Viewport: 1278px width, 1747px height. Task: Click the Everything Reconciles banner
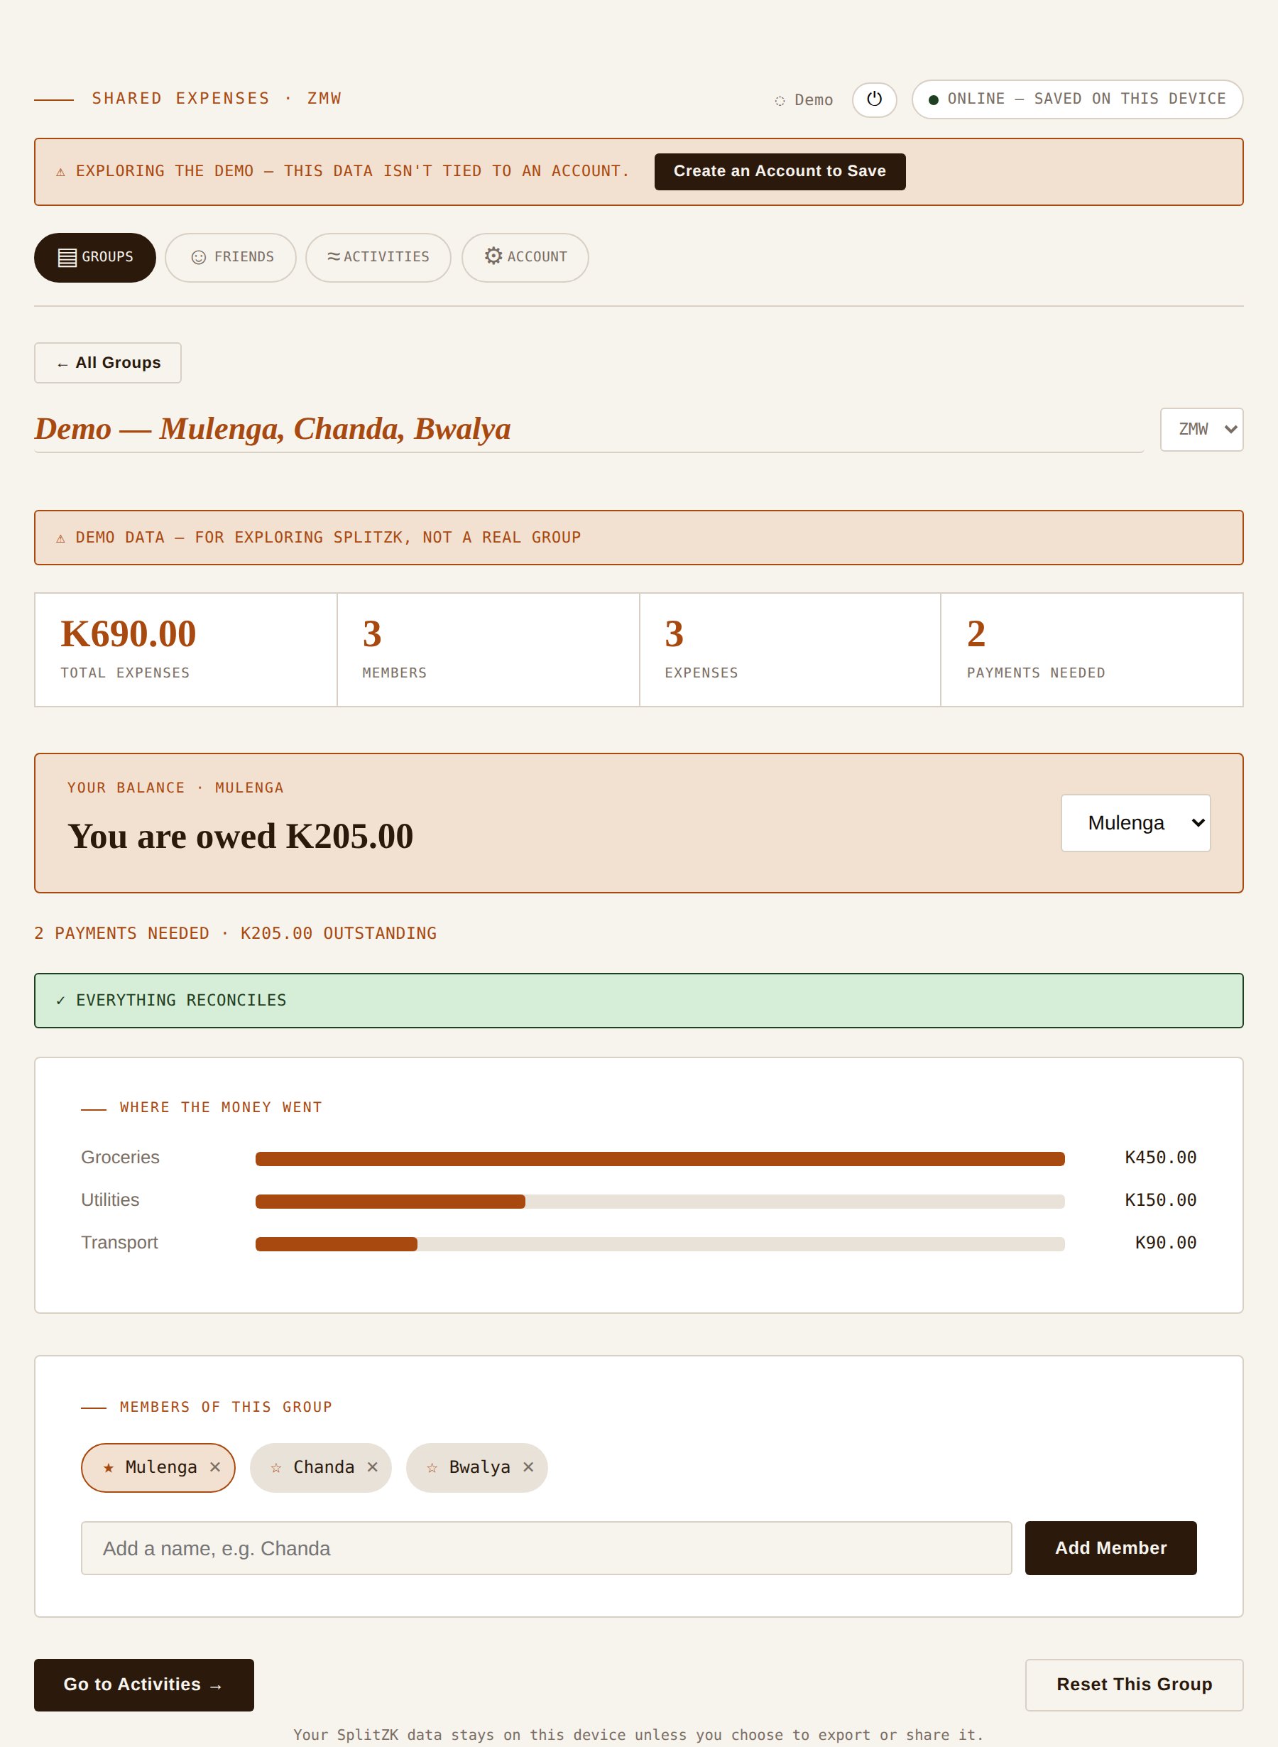[x=639, y=1001]
